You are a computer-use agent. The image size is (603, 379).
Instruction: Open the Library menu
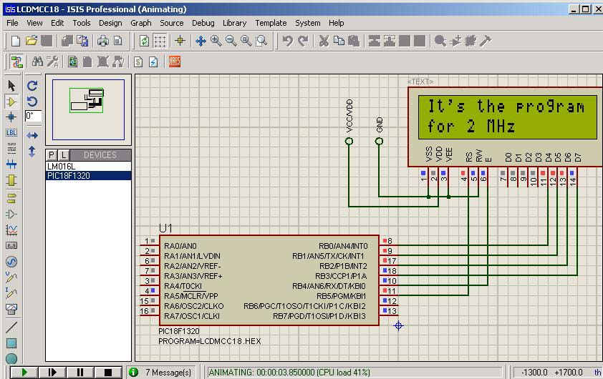[x=234, y=23]
